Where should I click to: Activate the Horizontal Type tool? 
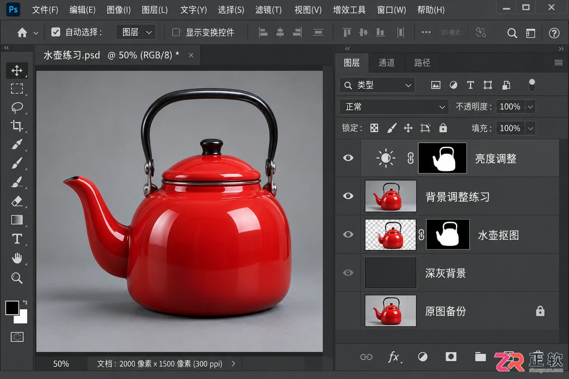pos(17,239)
